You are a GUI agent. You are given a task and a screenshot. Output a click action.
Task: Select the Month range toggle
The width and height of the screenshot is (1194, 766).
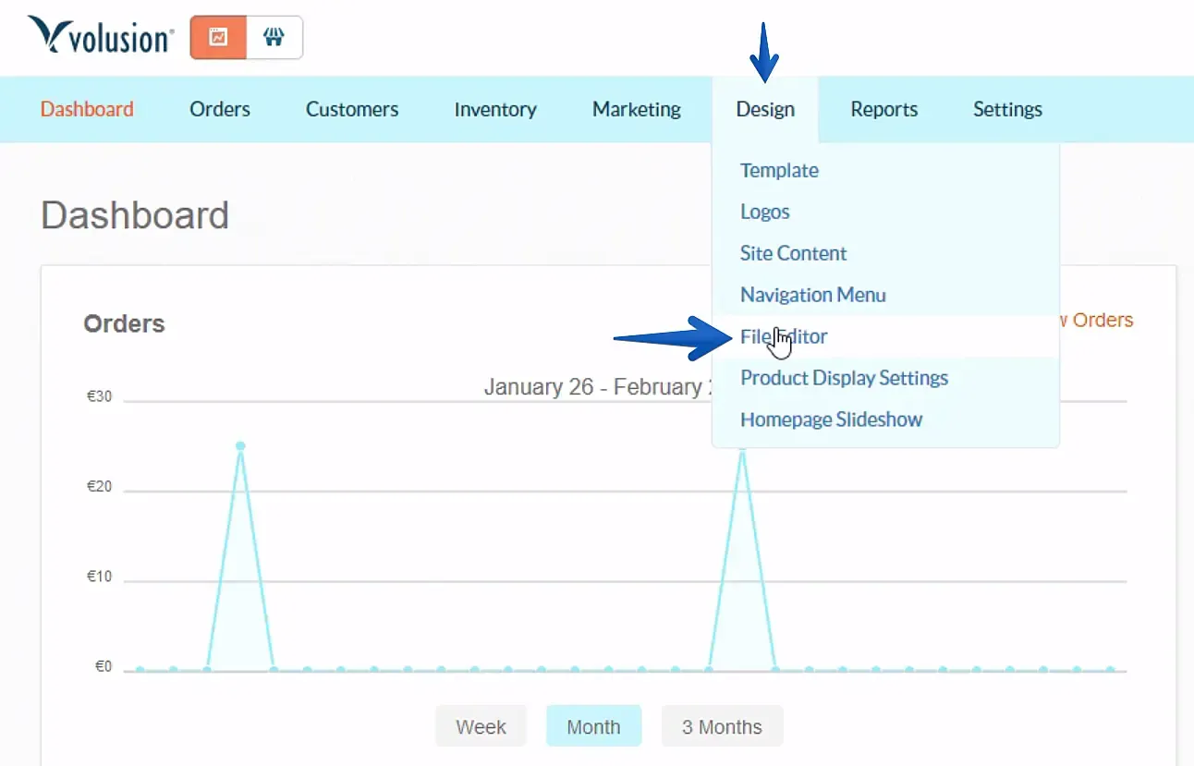point(593,726)
